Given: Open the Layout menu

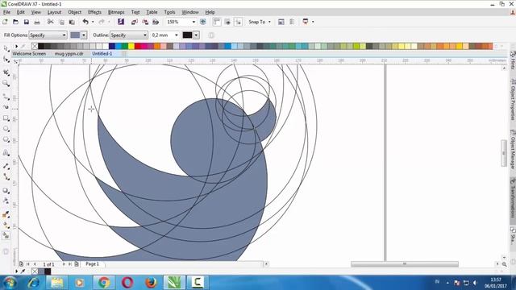Looking at the screenshot, I should pos(54,12).
